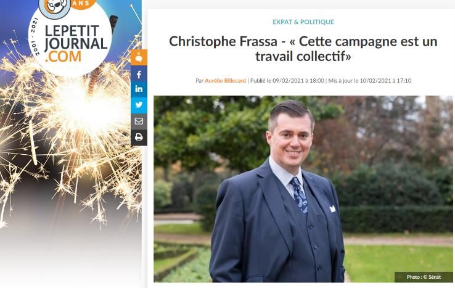Share article on Facebook
This screenshot has width=455, height=288.
[x=139, y=75]
